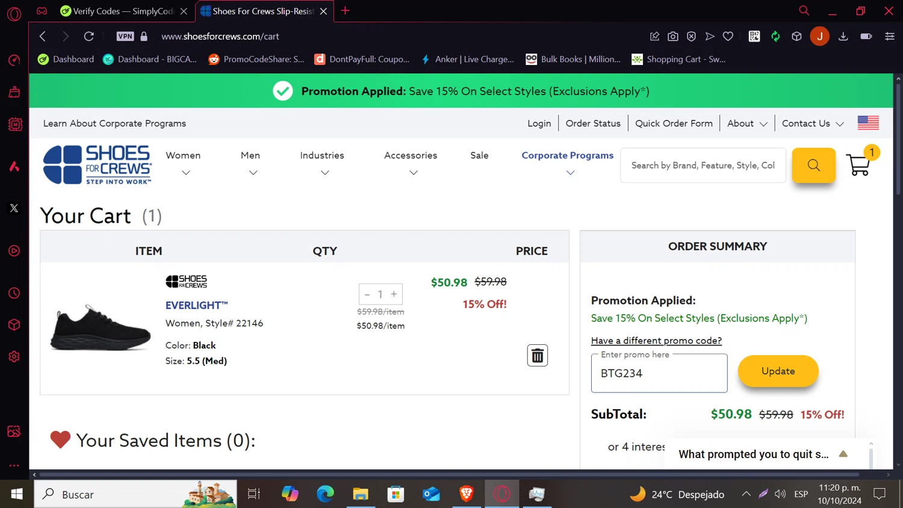Click the Shoes For Crews logo
The image size is (903, 508).
click(x=98, y=164)
